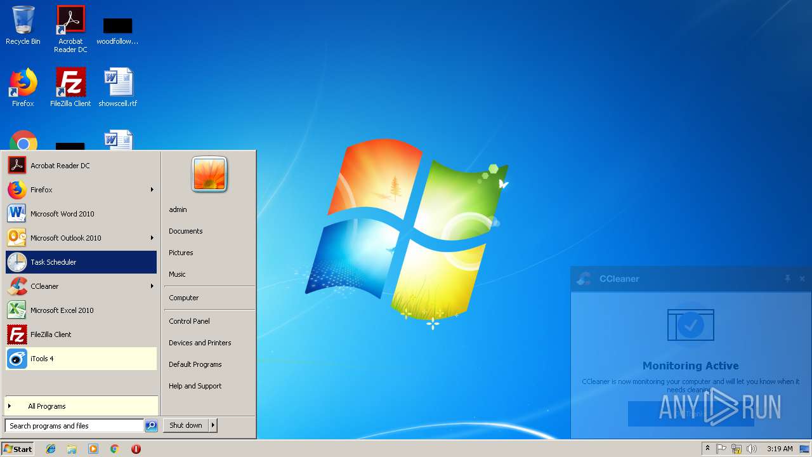Launch Acrobat Reader DC from the Start menu
This screenshot has height=457, width=812.
coord(81,166)
